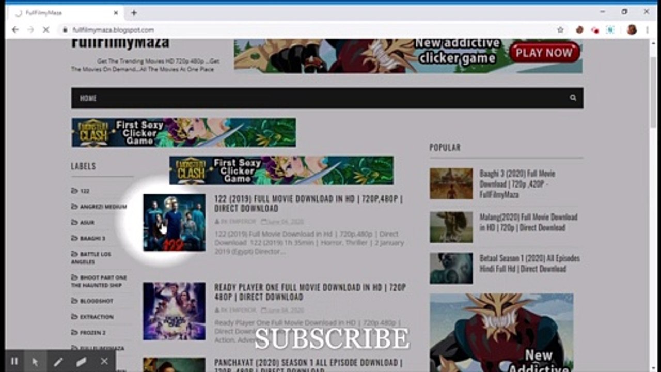Click the browser forward arrow

pos(30,30)
